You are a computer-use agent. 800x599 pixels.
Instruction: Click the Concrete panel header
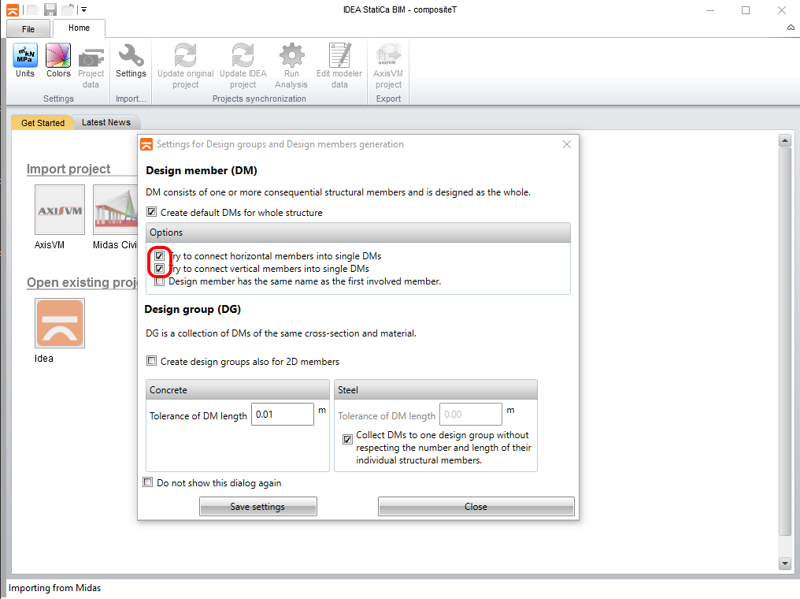click(x=238, y=389)
